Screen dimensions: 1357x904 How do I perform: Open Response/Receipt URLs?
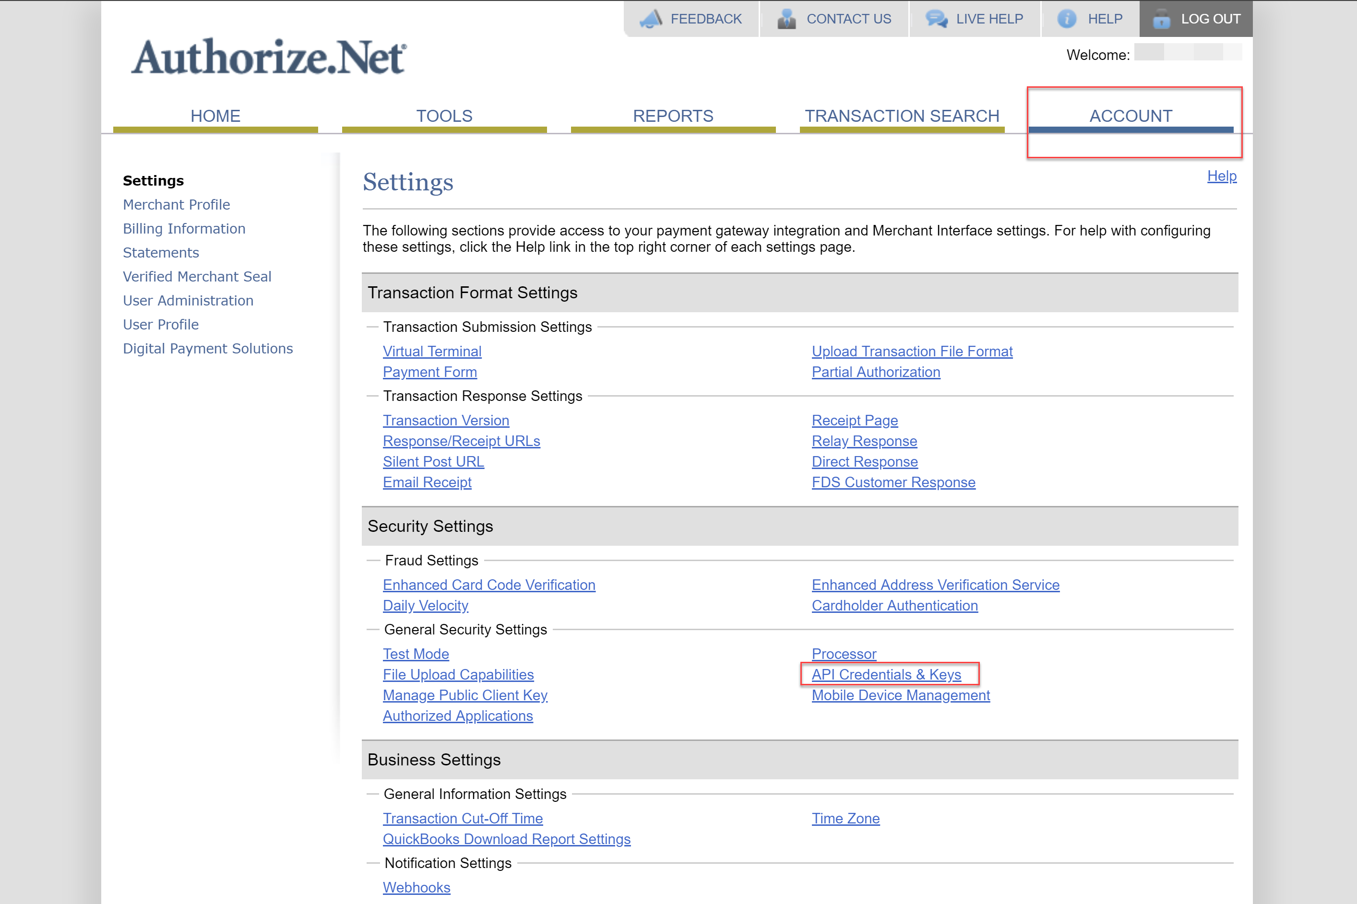tap(461, 441)
